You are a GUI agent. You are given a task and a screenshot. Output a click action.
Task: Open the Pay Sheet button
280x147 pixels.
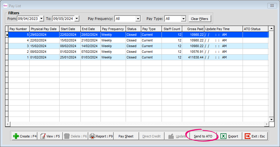click(x=126, y=136)
